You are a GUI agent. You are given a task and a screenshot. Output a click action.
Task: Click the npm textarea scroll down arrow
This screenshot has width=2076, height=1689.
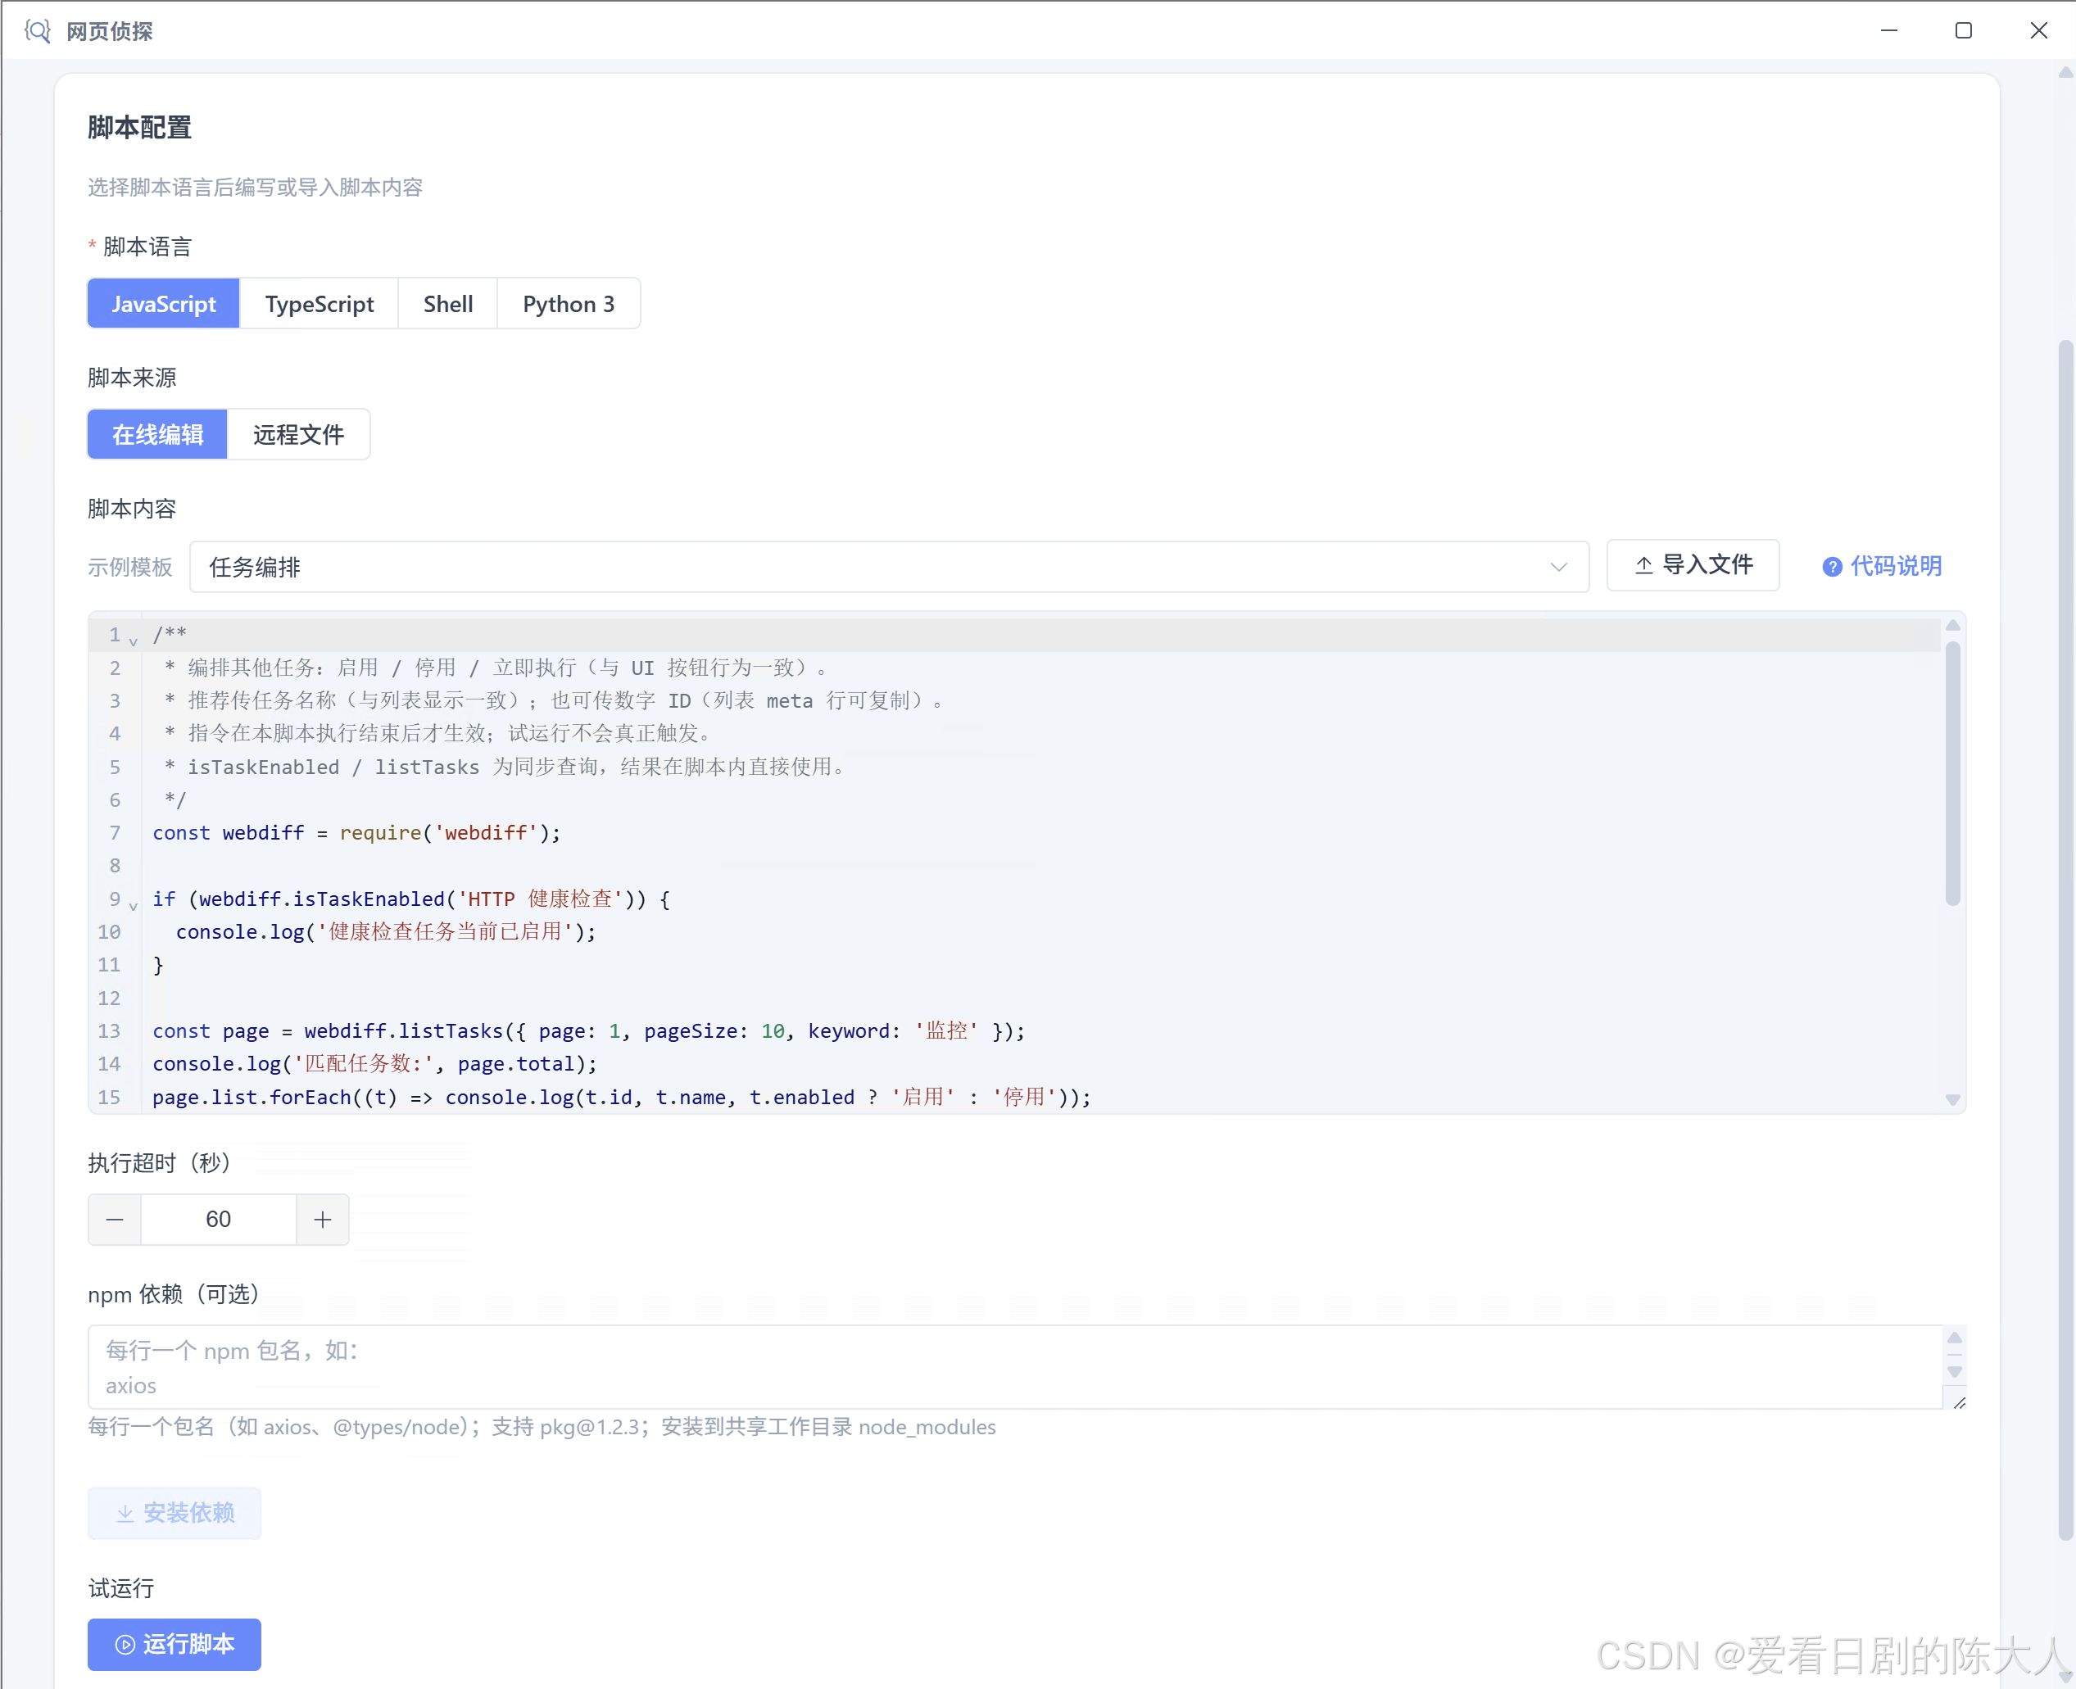(1955, 1372)
